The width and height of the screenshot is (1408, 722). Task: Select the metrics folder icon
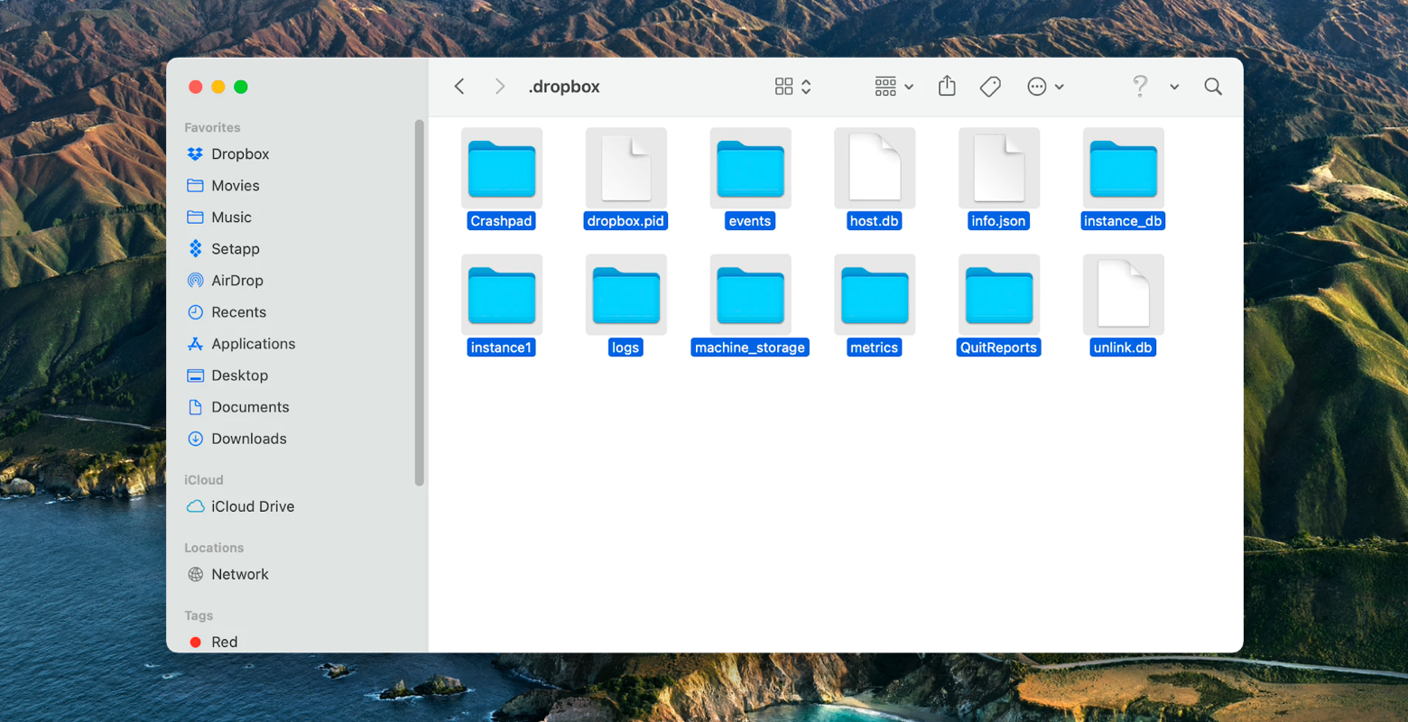(875, 295)
